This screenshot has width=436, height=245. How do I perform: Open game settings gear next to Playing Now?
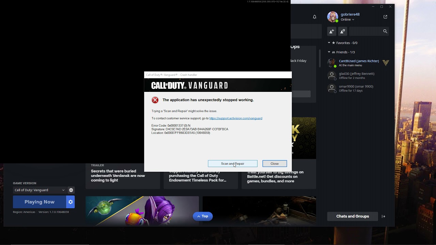(71, 202)
